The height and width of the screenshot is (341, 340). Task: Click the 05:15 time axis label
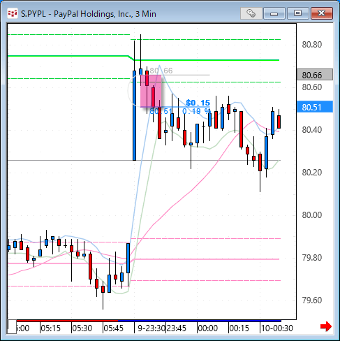point(50,328)
